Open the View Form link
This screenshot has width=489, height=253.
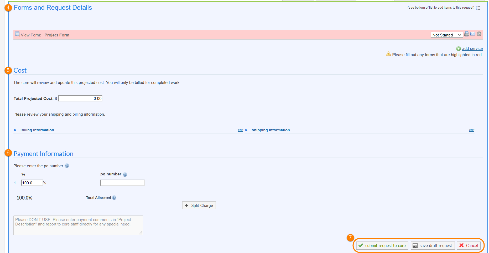(31, 35)
